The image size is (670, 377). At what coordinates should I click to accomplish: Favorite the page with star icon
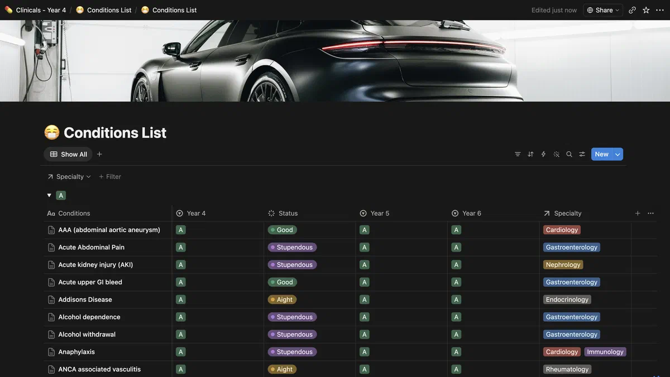tap(646, 10)
